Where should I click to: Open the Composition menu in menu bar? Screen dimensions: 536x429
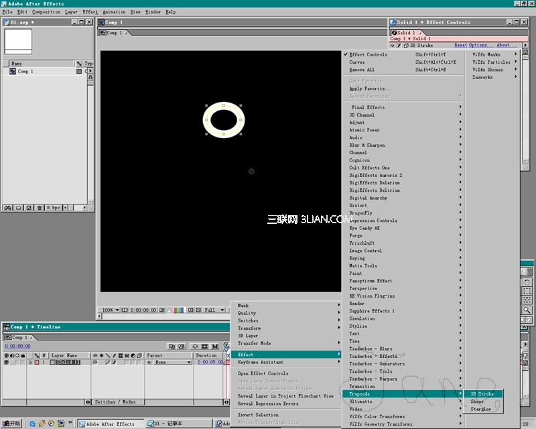(x=46, y=12)
